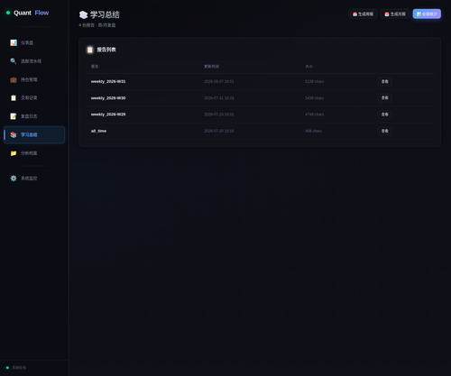This screenshot has height=376, width=451.
Task: Click the green status dot by Quant Flow
Action: pos(8,13)
